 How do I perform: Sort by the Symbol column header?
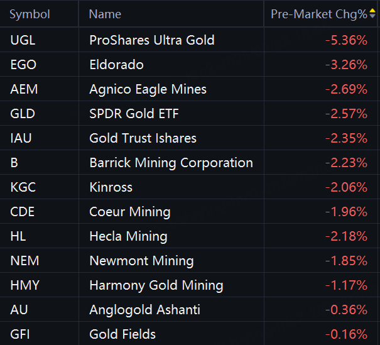tap(30, 14)
